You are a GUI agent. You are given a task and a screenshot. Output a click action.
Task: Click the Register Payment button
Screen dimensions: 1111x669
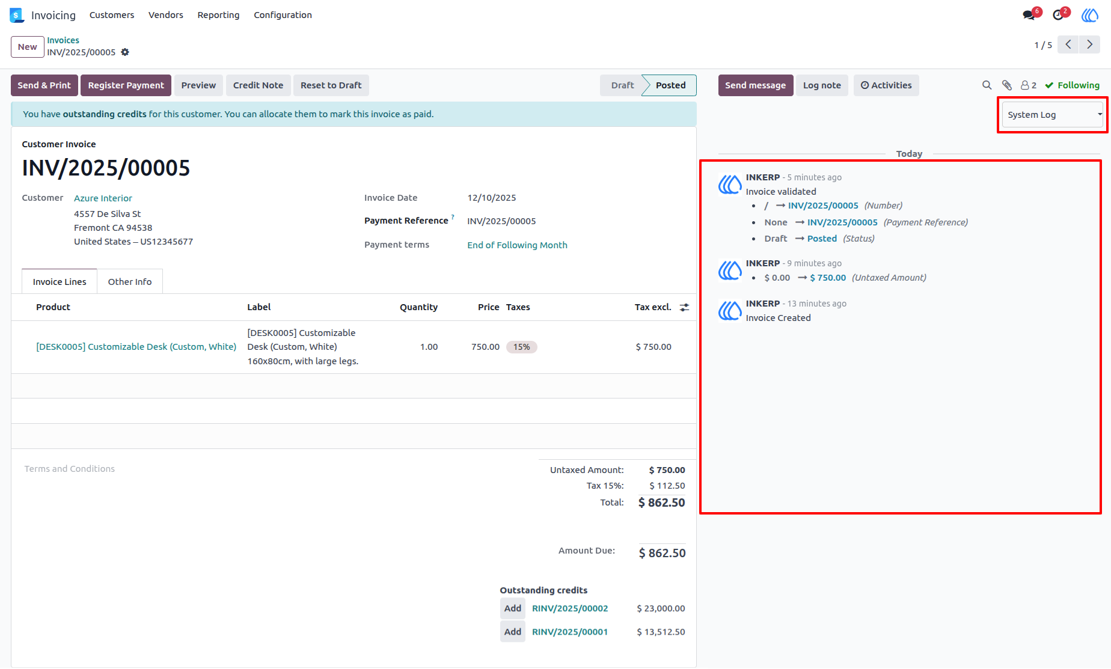click(126, 85)
